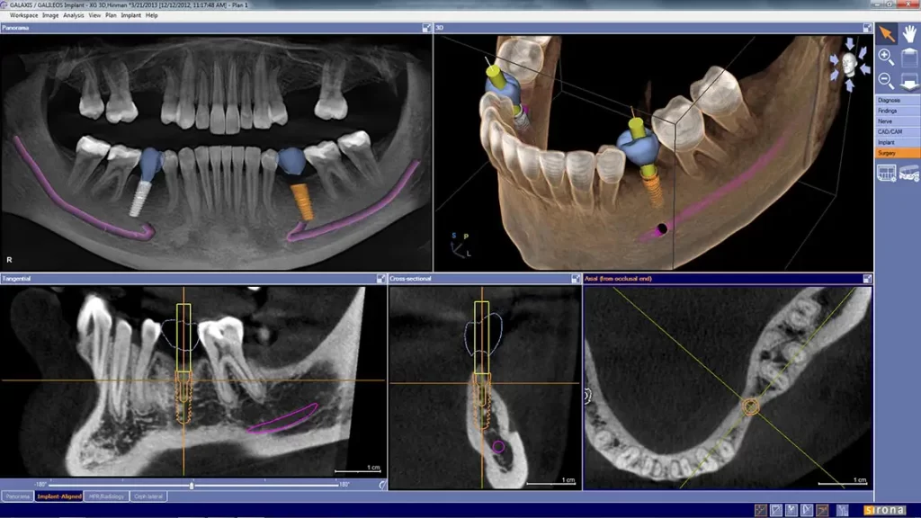The height and width of the screenshot is (518, 921).
Task: Maximize the Cross-sectional view panel
Action: (576, 279)
